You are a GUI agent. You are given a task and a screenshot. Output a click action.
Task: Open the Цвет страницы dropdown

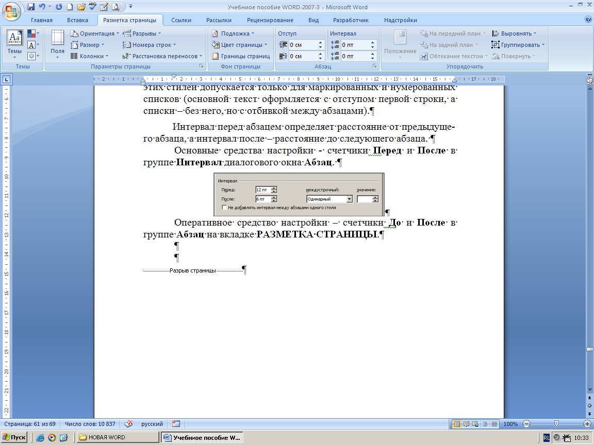click(x=239, y=45)
